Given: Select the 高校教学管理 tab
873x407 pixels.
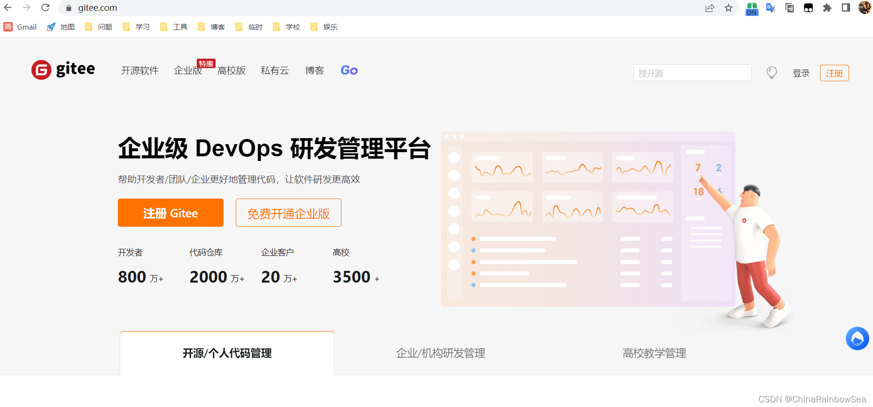Looking at the screenshot, I should click(654, 353).
